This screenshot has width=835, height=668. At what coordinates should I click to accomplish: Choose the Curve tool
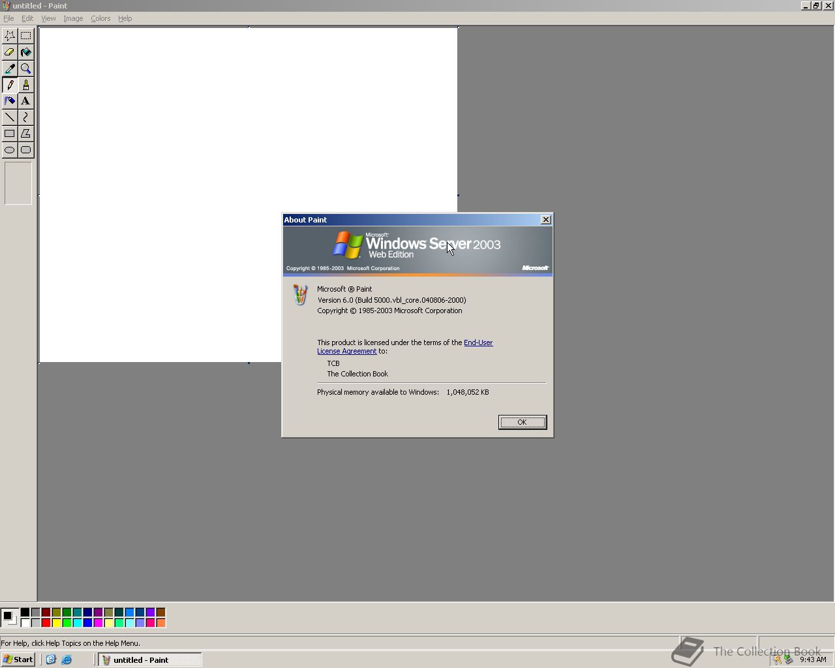coord(25,117)
